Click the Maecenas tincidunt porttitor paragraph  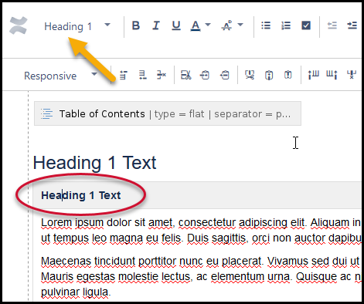point(201,276)
